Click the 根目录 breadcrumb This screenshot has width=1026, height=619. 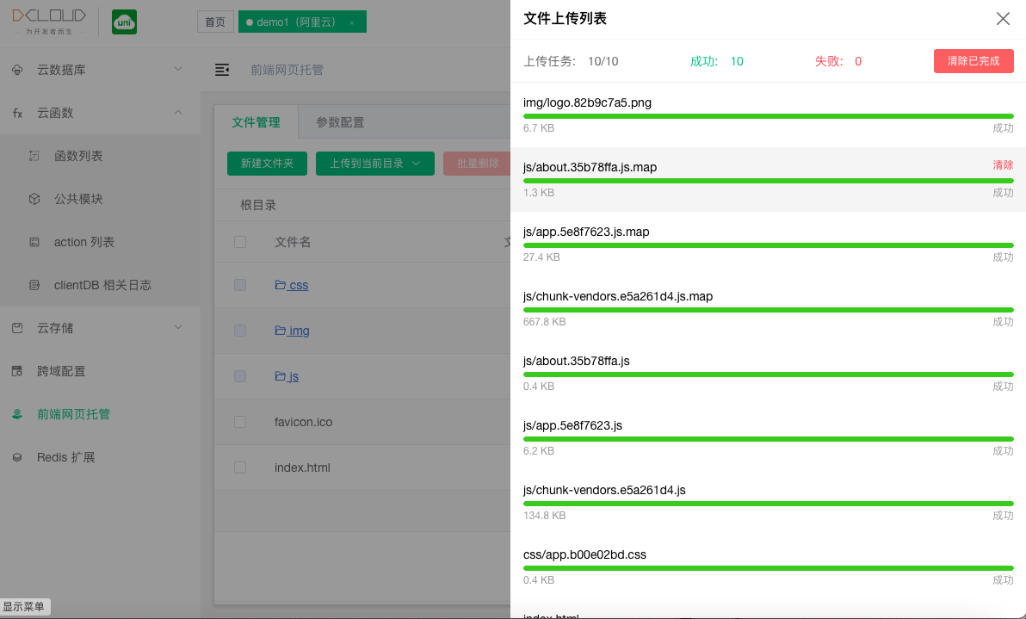coord(258,205)
